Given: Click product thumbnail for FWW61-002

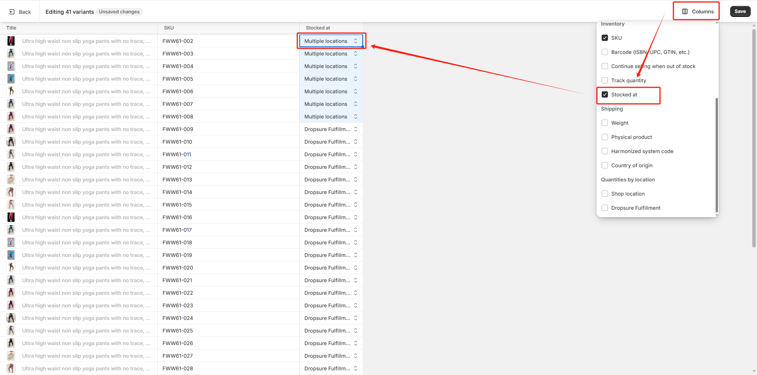Looking at the screenshot, I should click(x=11, y=41).
